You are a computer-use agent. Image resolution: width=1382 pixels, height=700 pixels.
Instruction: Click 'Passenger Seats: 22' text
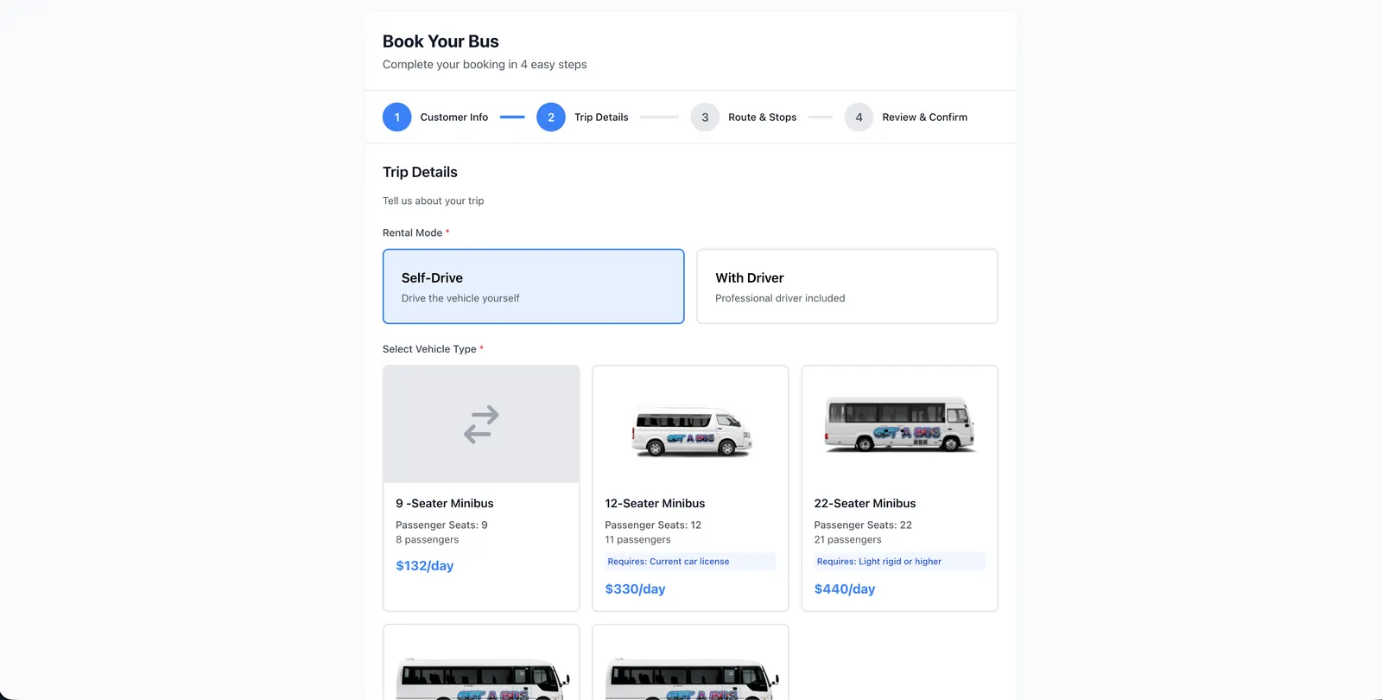pos(863,525)
